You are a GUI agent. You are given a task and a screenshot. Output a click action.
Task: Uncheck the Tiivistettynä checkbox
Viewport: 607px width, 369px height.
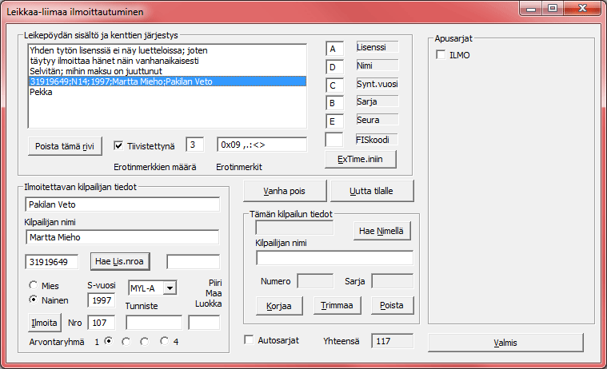[118, 145]
